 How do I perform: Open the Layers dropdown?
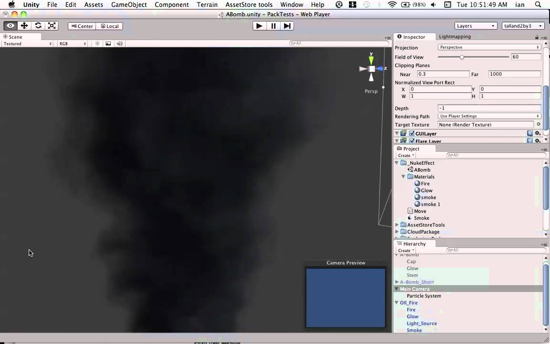point(476,26)
